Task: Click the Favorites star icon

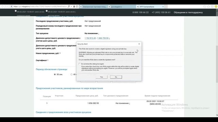Action: coord(208,6)
